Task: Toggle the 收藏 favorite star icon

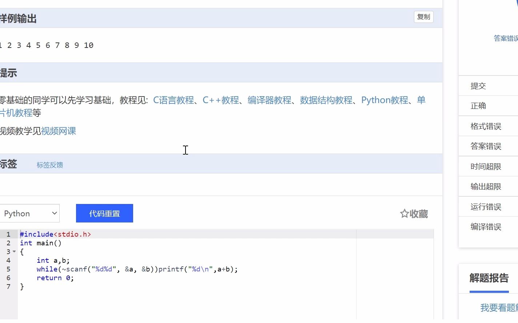Action: pos(404,214)
